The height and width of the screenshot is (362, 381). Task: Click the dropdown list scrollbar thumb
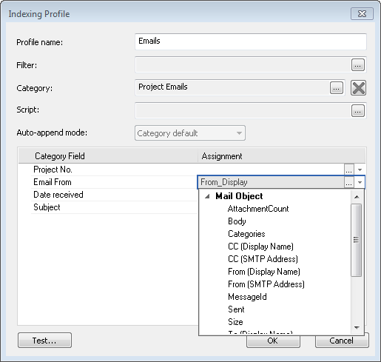(x=356, y=240)
